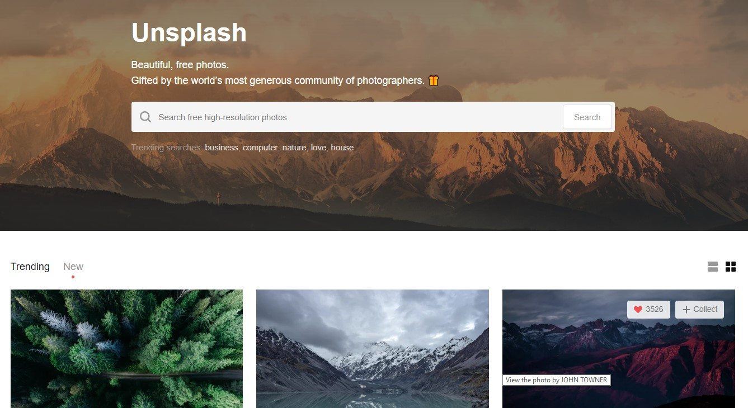Image resolution: width=748 pixels, height=408 pixels.
Task: Open the red mountain photo by John Towner
Action: [619, 349]
